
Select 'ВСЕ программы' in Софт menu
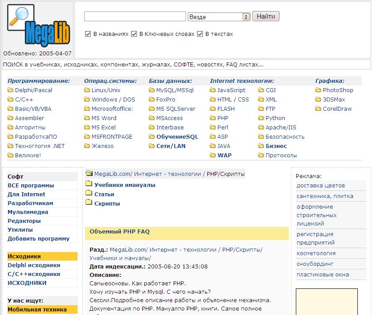point(31,186)
